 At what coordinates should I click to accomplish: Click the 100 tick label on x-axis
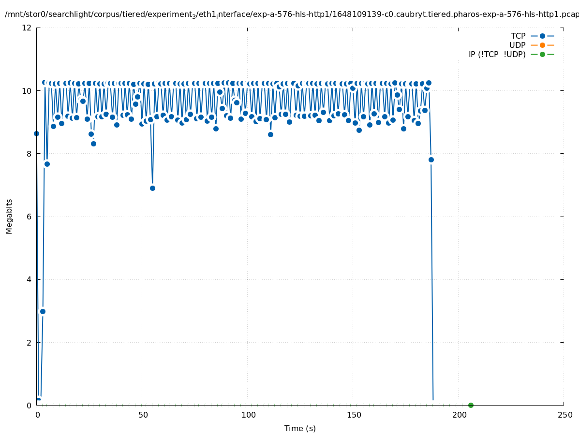[x=248, y=415]
